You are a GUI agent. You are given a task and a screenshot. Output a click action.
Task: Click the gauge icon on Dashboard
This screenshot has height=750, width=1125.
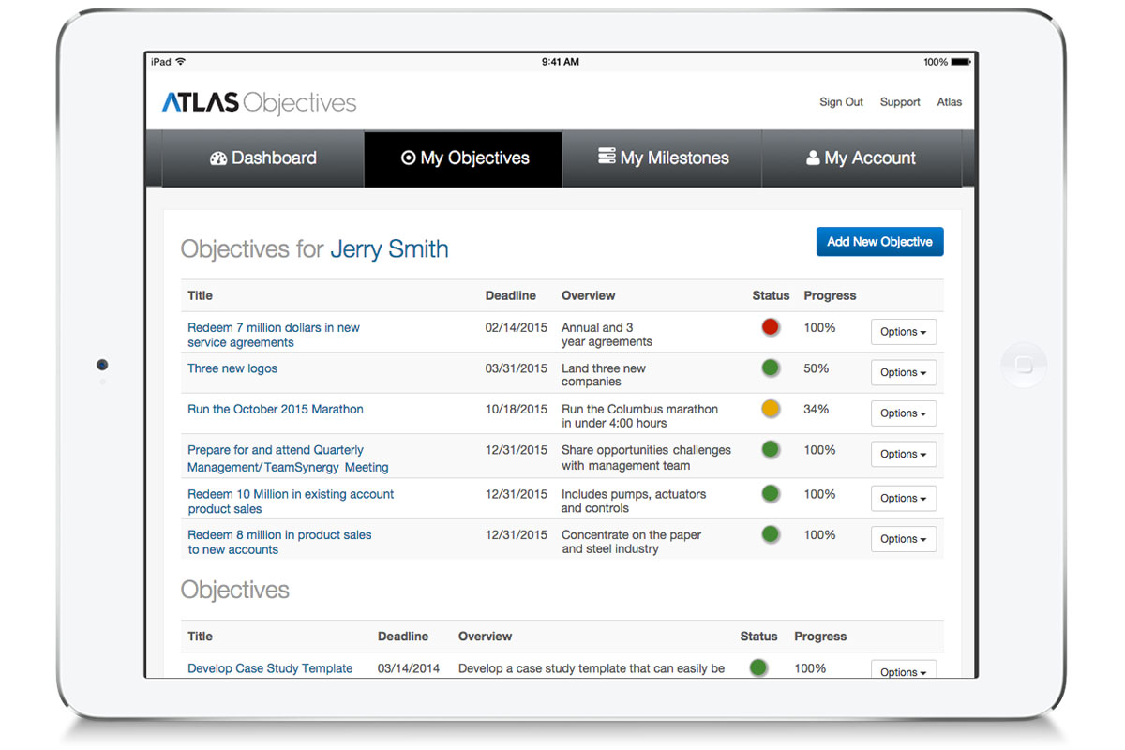(218, 157)
